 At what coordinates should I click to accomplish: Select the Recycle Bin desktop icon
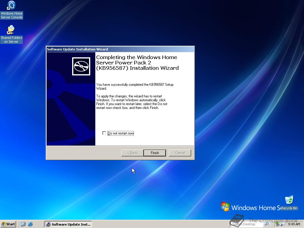289,203
